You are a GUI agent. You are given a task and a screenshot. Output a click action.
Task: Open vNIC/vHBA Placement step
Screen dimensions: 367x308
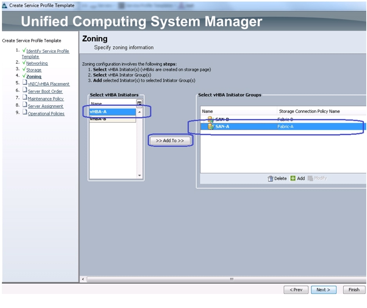[x=49, y=84]
